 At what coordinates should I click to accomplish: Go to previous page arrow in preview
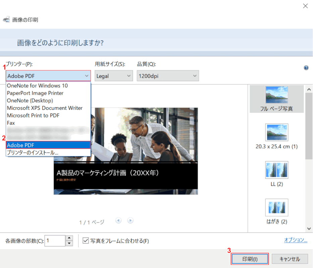tap(118, 220)
